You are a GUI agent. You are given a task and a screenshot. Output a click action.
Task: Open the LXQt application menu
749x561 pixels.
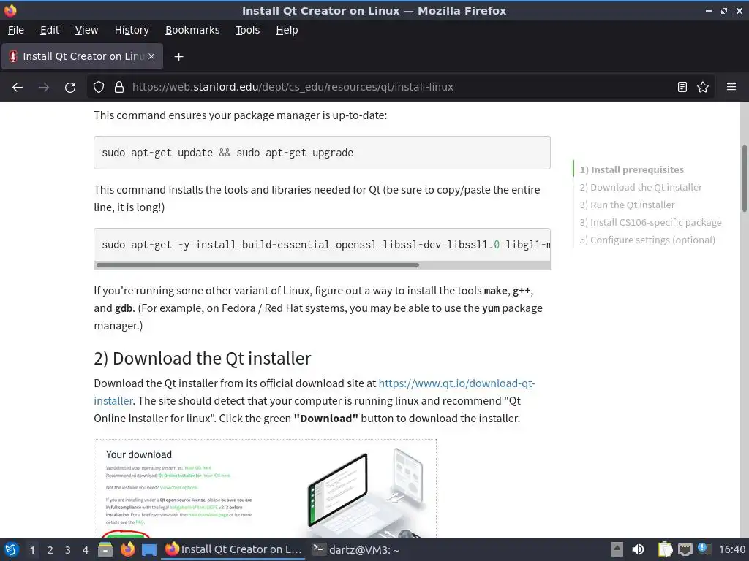tap(12, 549)
